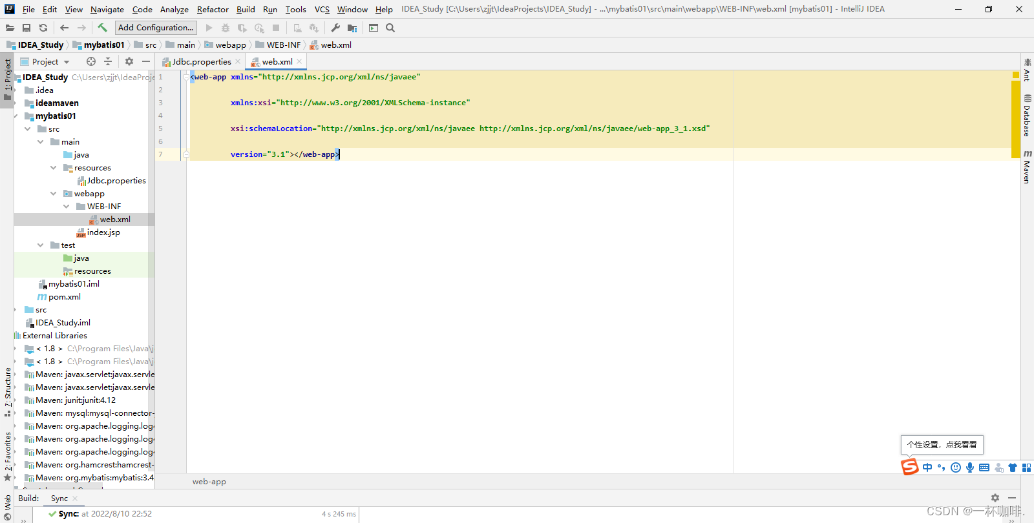
Task: Run with coverage icon
Action: 242,28
